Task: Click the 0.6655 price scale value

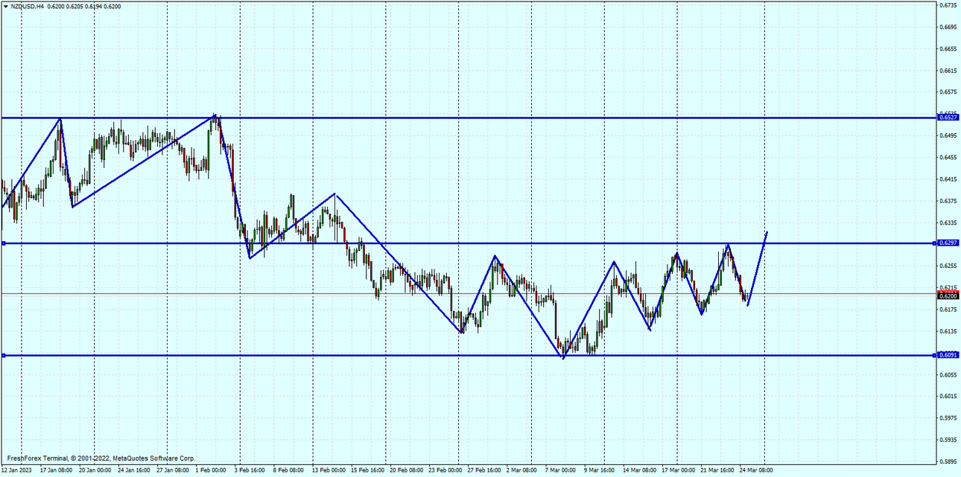Action: pyautogui.click(x=948, y=49)
